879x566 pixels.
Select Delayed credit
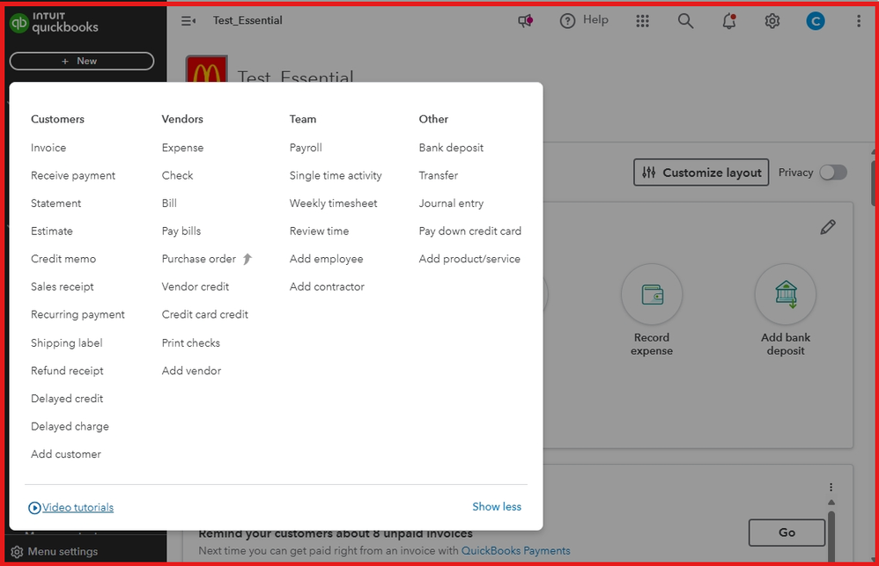click(67, 399)
